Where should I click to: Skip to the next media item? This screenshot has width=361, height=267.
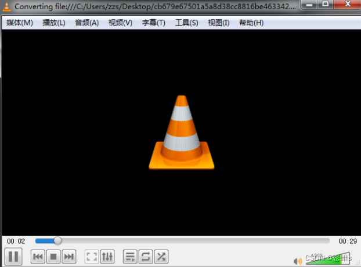tap(69, 257)
